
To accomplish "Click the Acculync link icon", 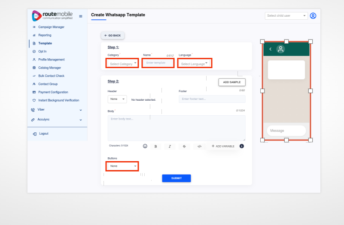I will 33,120.
